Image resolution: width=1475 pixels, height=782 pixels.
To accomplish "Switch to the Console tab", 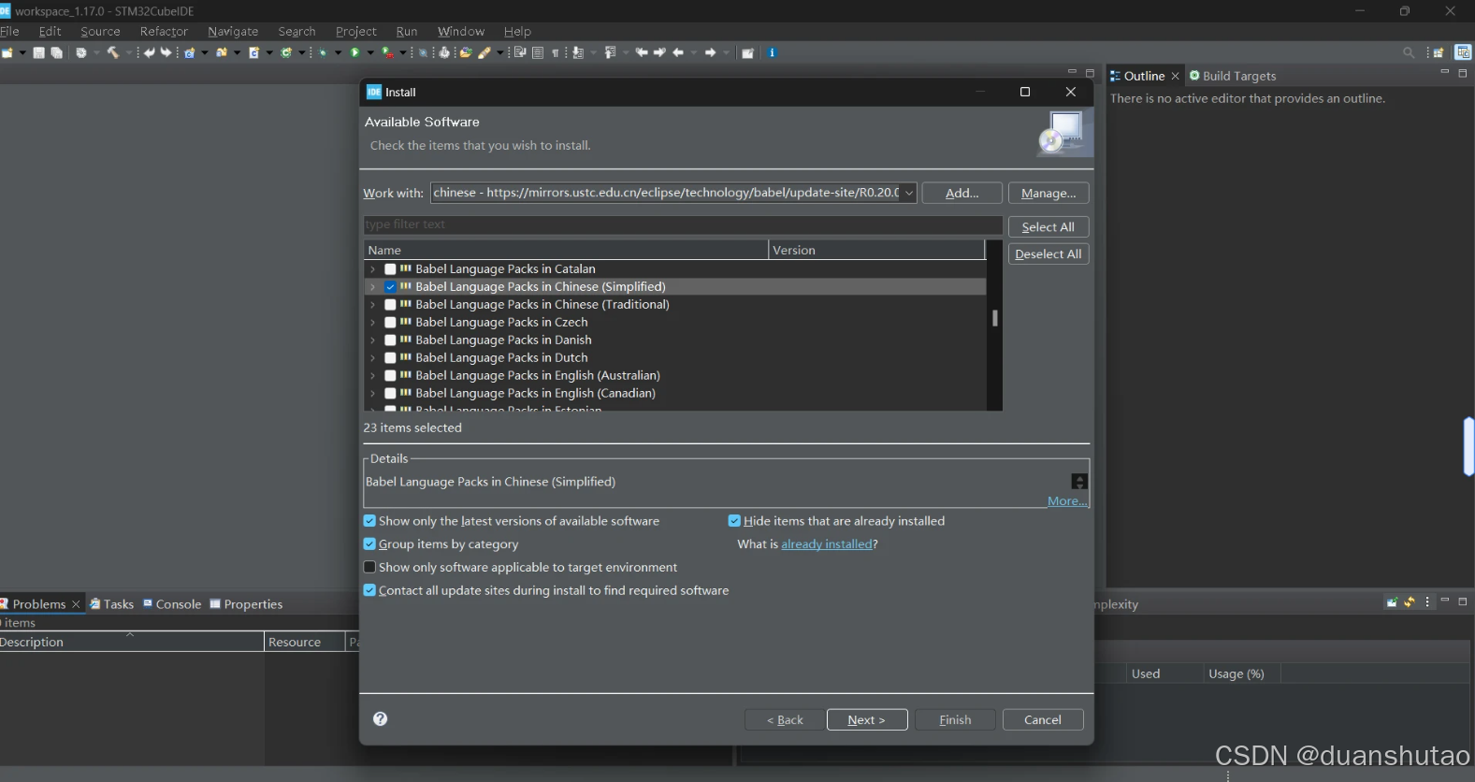I will (x=172, y=604).
